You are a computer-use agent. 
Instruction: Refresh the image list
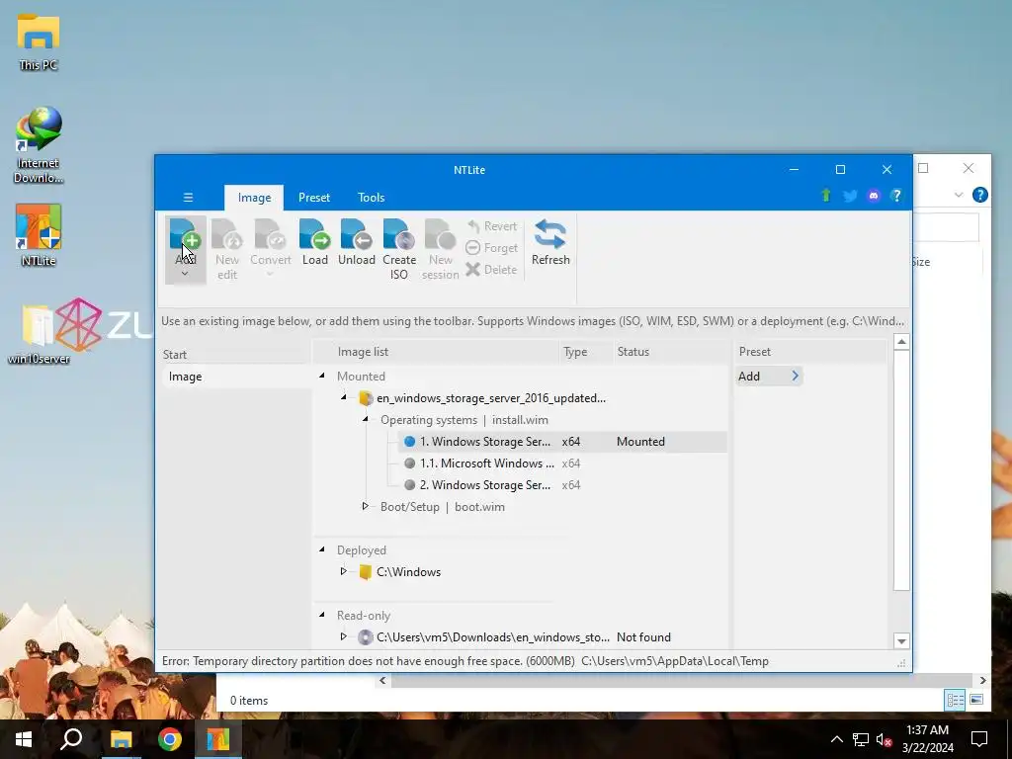click(550, 243)
